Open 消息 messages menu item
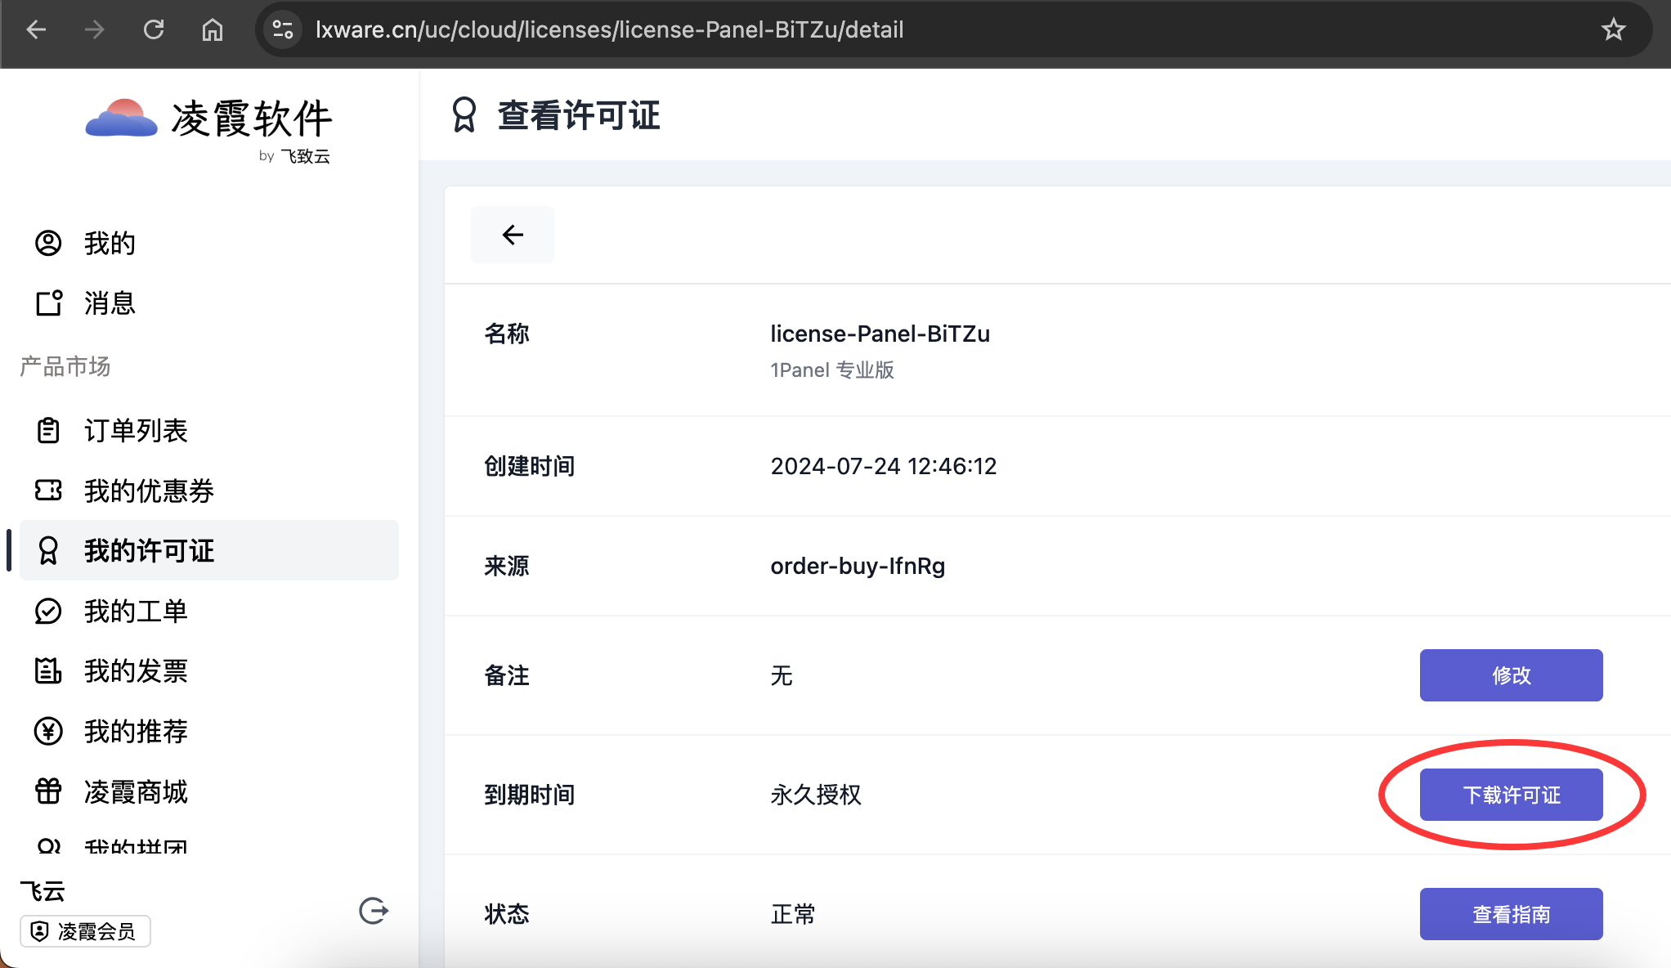 pos(109,302)
